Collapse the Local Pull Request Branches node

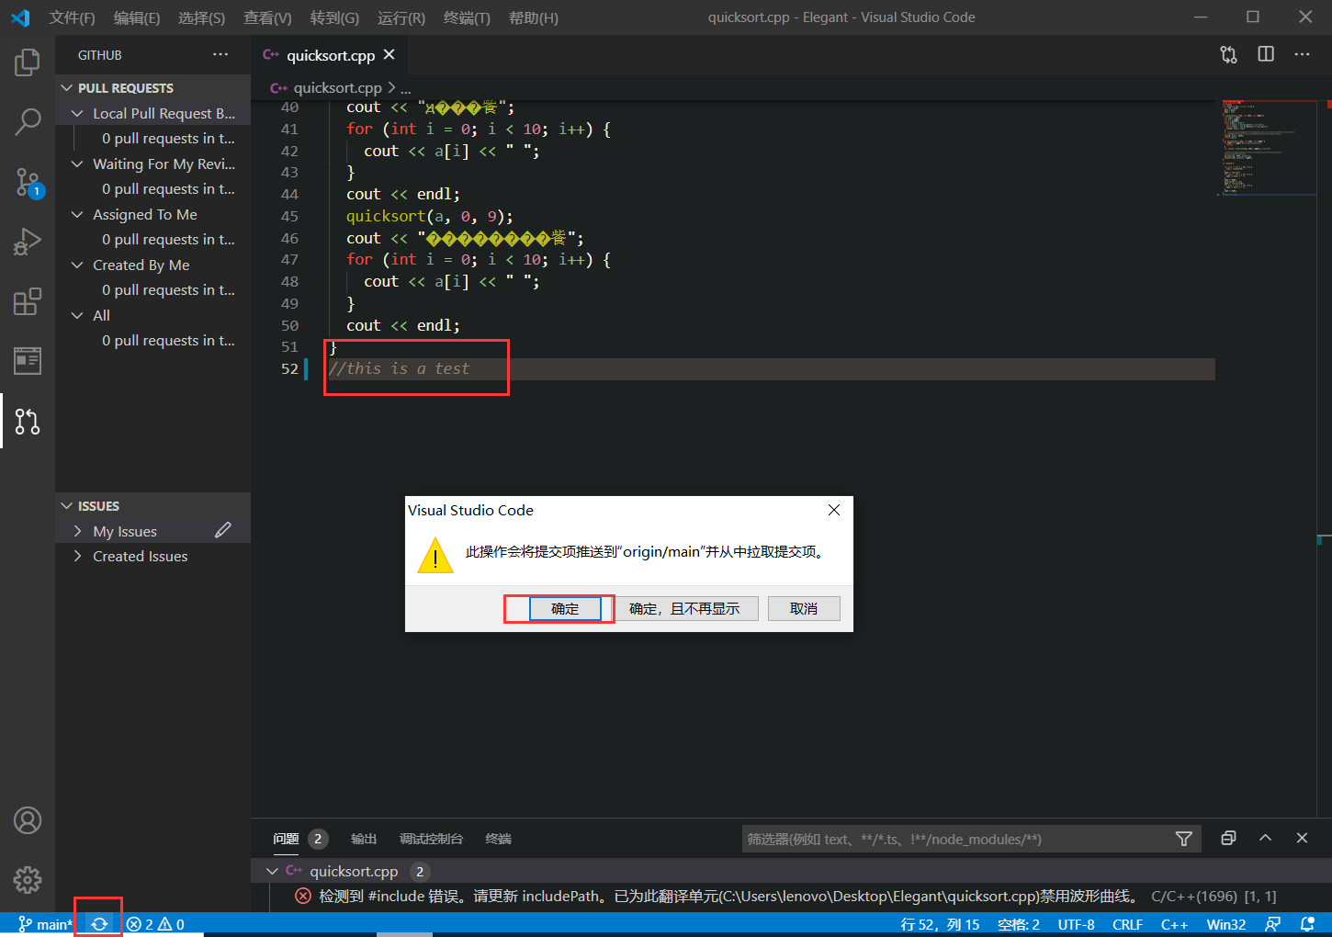pyautogui.click(x=77, y=113)
